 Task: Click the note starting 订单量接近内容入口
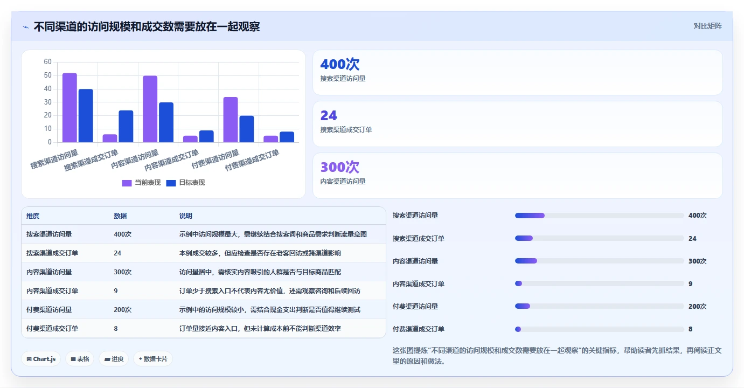(x=260, y=329)
